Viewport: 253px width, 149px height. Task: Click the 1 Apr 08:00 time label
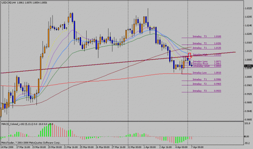coord(150,147)
